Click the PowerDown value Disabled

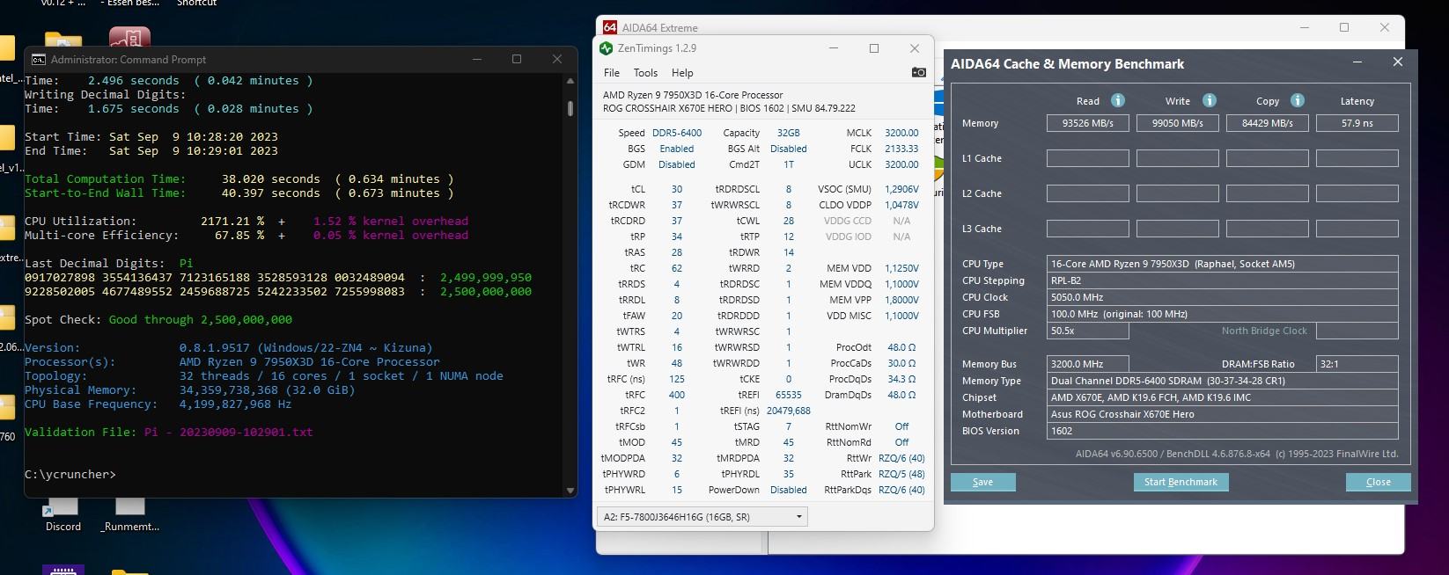point(788,490)
